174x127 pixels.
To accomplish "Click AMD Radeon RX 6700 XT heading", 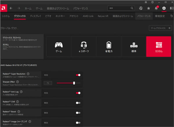I will click(19, 65).
